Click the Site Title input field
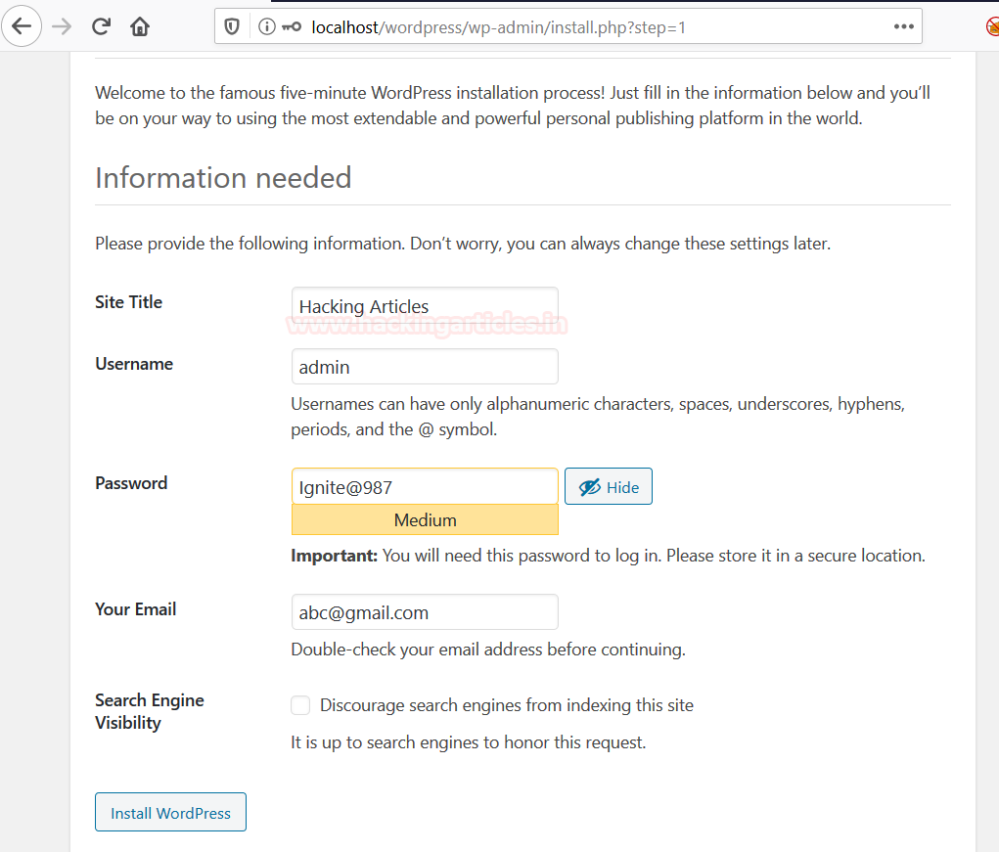Image resolution: width=999 pixels, height=852 pixels. coord(425,305)
